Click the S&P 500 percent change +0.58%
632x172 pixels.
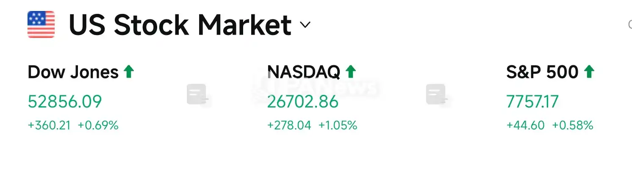pos(573,125)
